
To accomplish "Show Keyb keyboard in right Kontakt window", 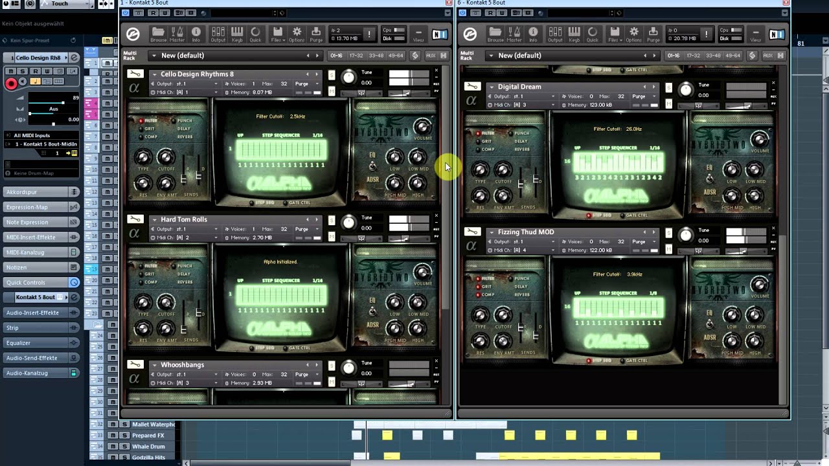I will [x=574, y=34].
